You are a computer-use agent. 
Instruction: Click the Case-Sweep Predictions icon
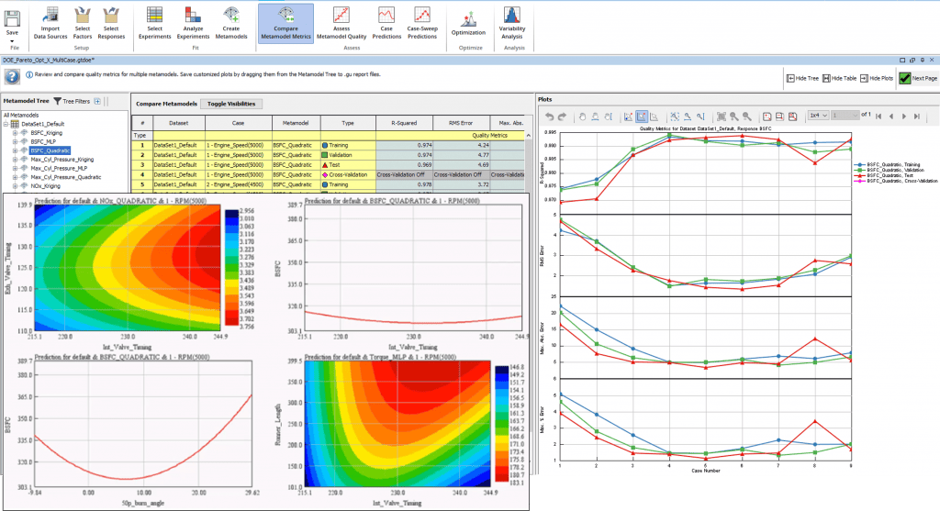click(x=422, y=23)
